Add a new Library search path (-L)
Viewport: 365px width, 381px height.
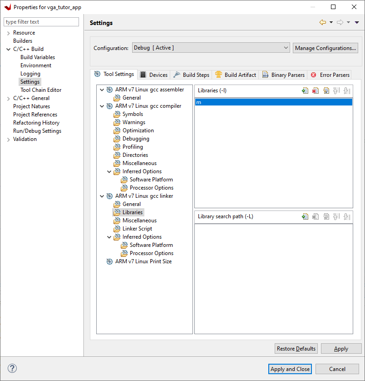305,216
